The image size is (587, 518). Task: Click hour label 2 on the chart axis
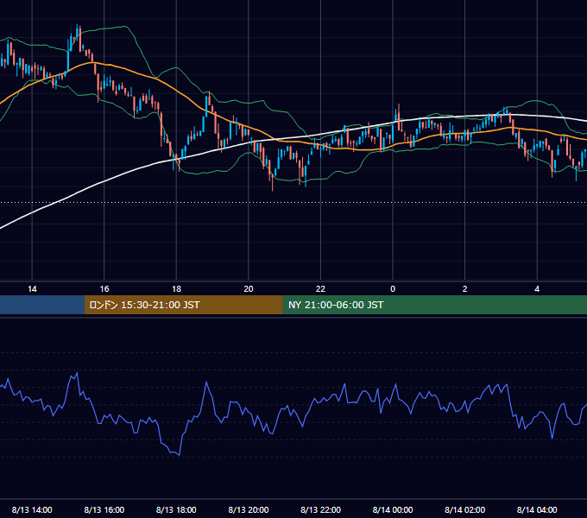pyautogui.click(x=464, y=289)
